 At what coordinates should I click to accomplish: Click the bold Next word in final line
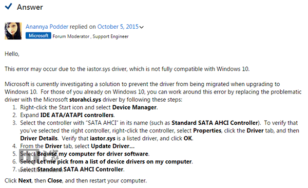click(25, 180)
